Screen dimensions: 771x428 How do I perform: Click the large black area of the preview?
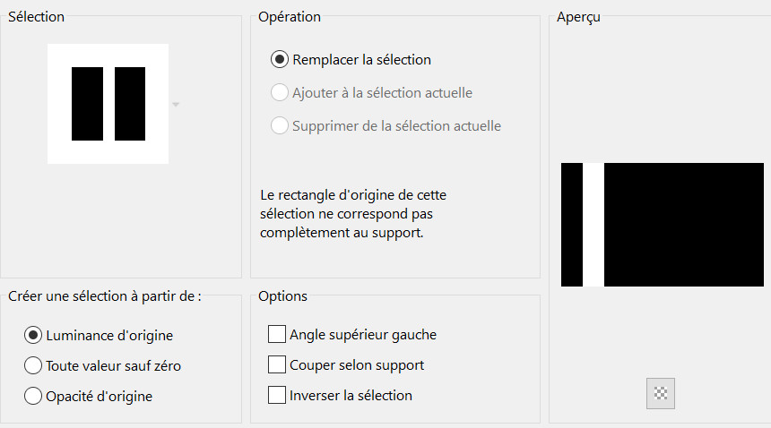click(681, 225)
